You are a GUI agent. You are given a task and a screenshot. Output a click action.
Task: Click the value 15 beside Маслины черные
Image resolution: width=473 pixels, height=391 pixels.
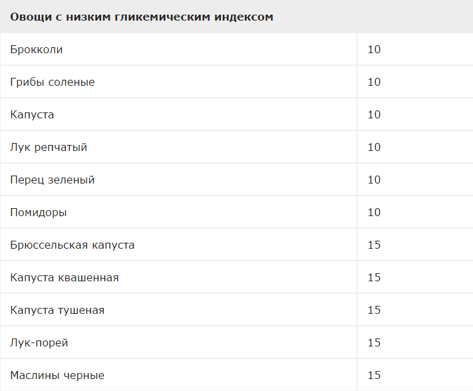(374, 375)
